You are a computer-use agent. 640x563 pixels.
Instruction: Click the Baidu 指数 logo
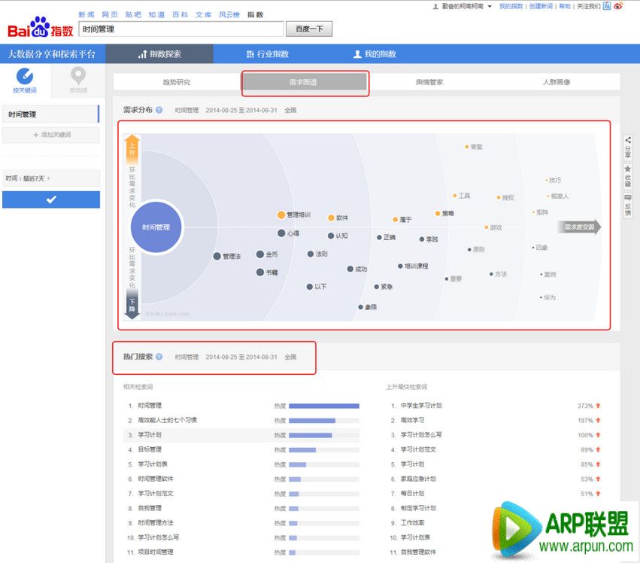point(40,29)
